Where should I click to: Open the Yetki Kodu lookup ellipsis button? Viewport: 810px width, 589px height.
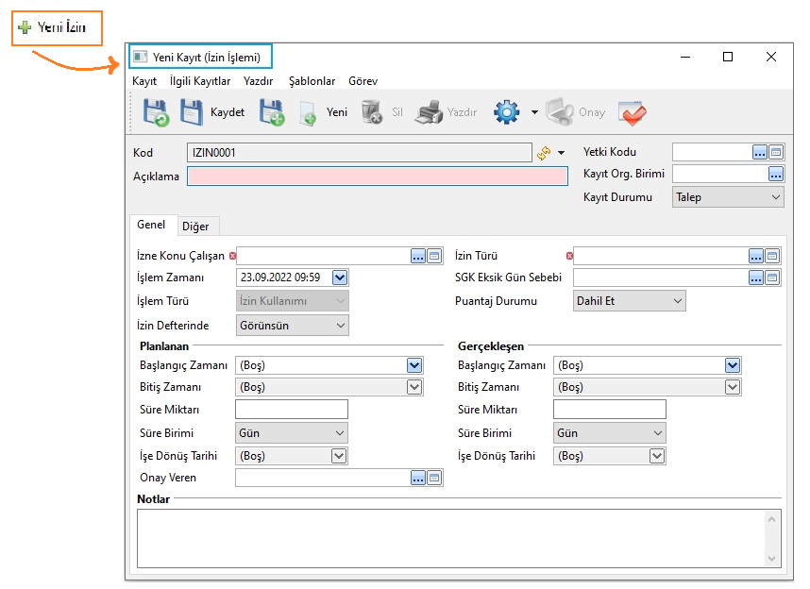[x=759, y=152]
